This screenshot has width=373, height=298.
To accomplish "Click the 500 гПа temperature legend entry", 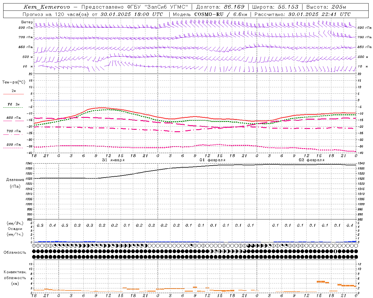I will click(x=13, y=145).
